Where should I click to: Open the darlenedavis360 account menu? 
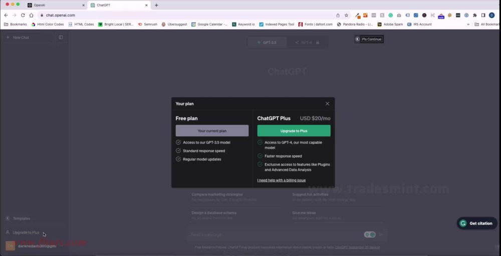coord(35,246)
